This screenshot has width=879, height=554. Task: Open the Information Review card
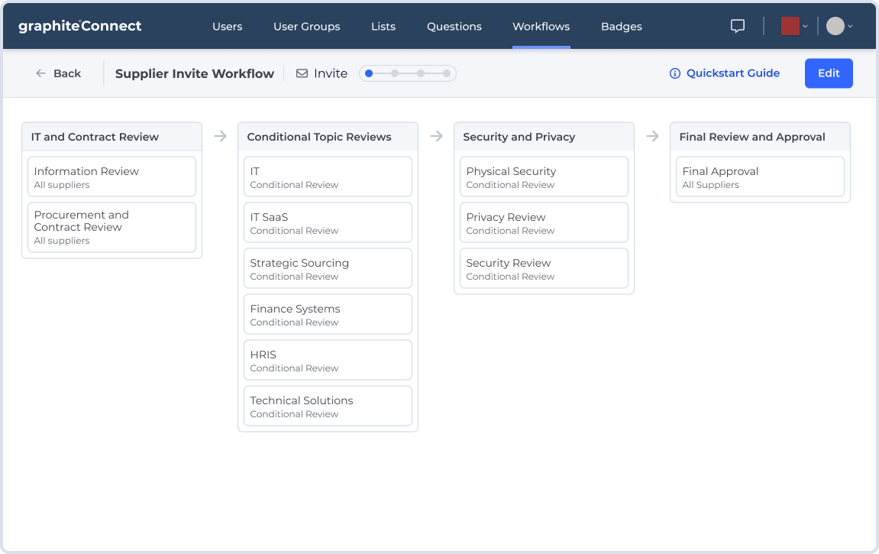pos(111,177)
